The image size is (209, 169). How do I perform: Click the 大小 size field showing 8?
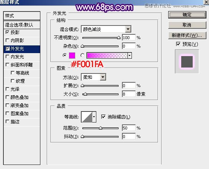(129, 94)
